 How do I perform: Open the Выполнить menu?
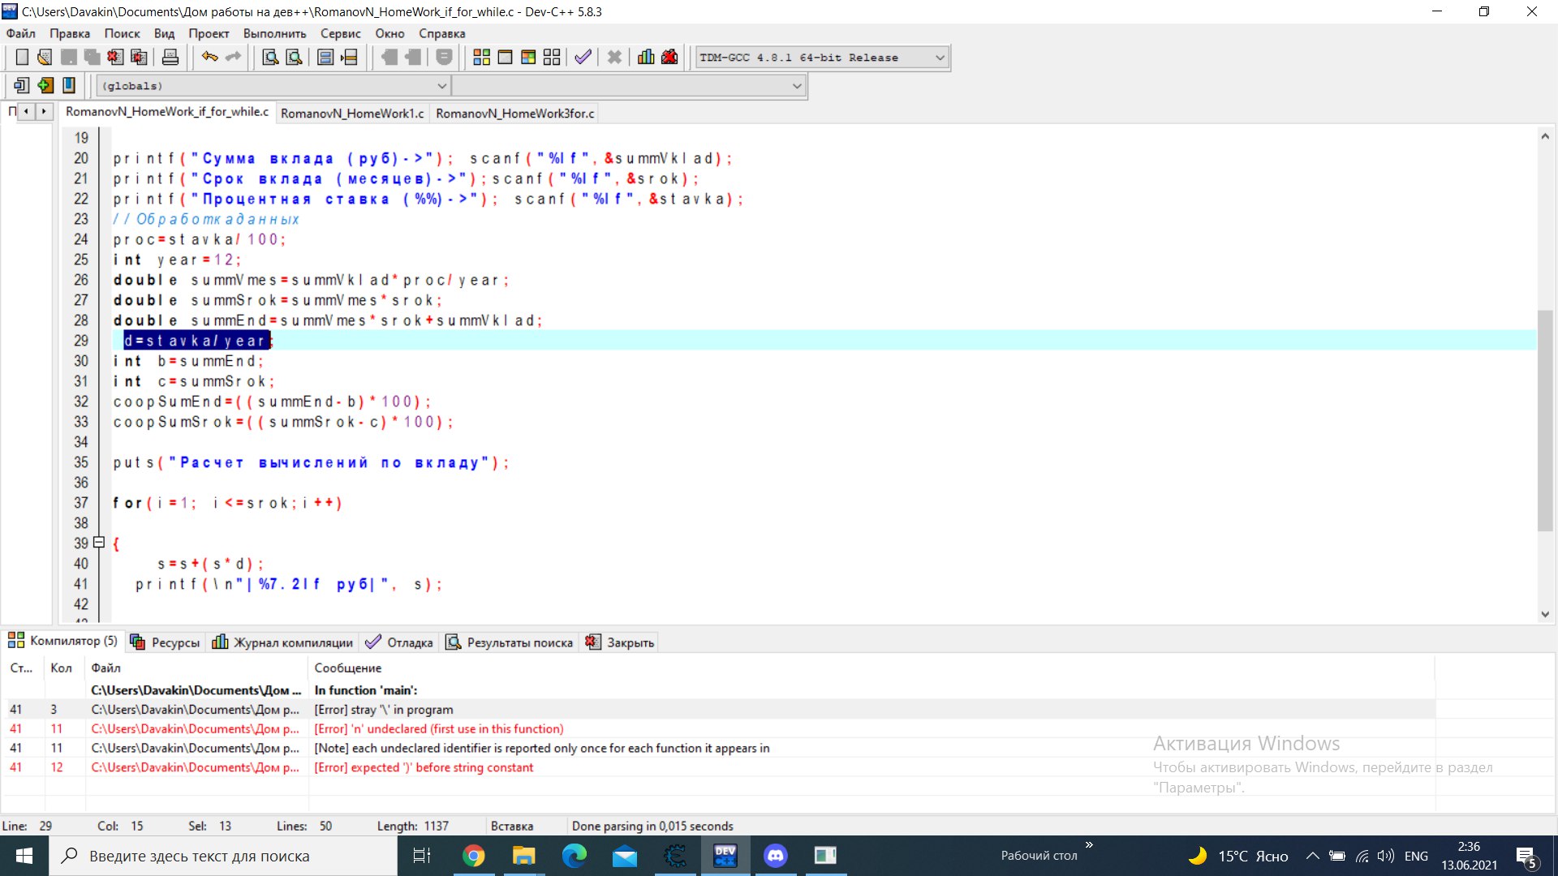coord(274,33)
